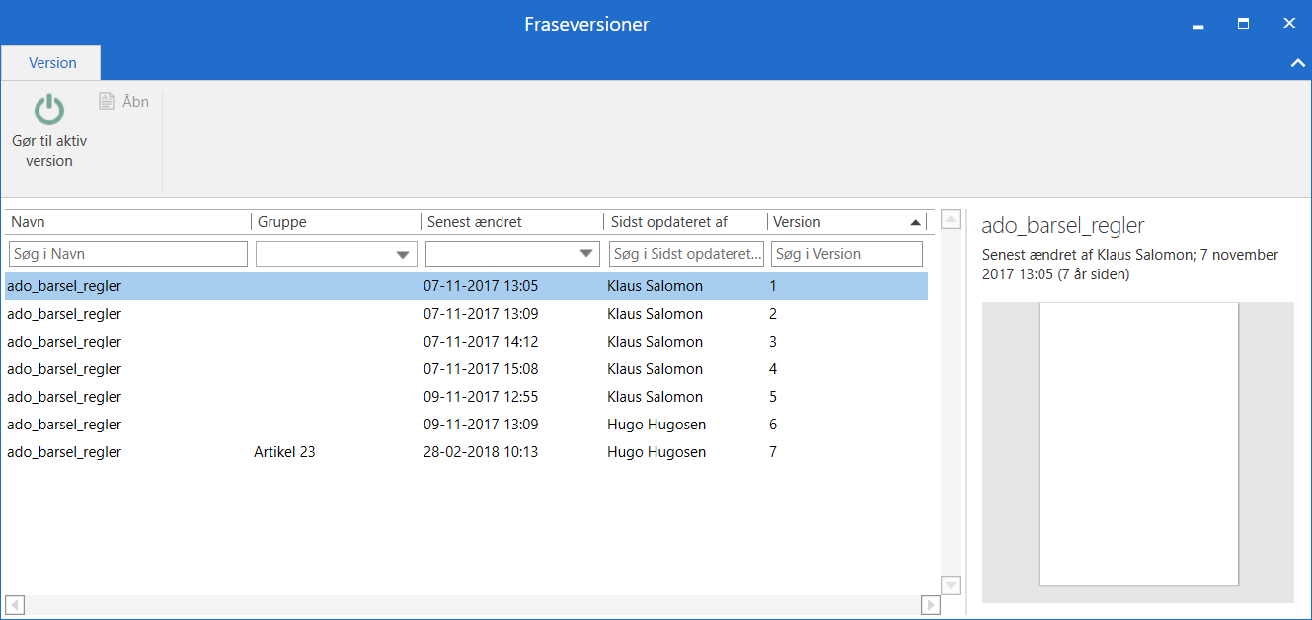Click the 'Søg i Version' search field
The width and height of the screenshot is (1312, 620).
pos(846,254)
